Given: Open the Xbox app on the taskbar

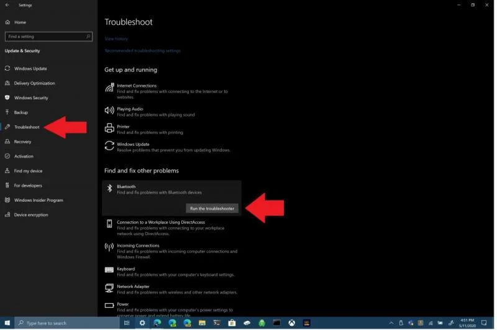Looking at the screenshot, I should click(x=291, y=323).
